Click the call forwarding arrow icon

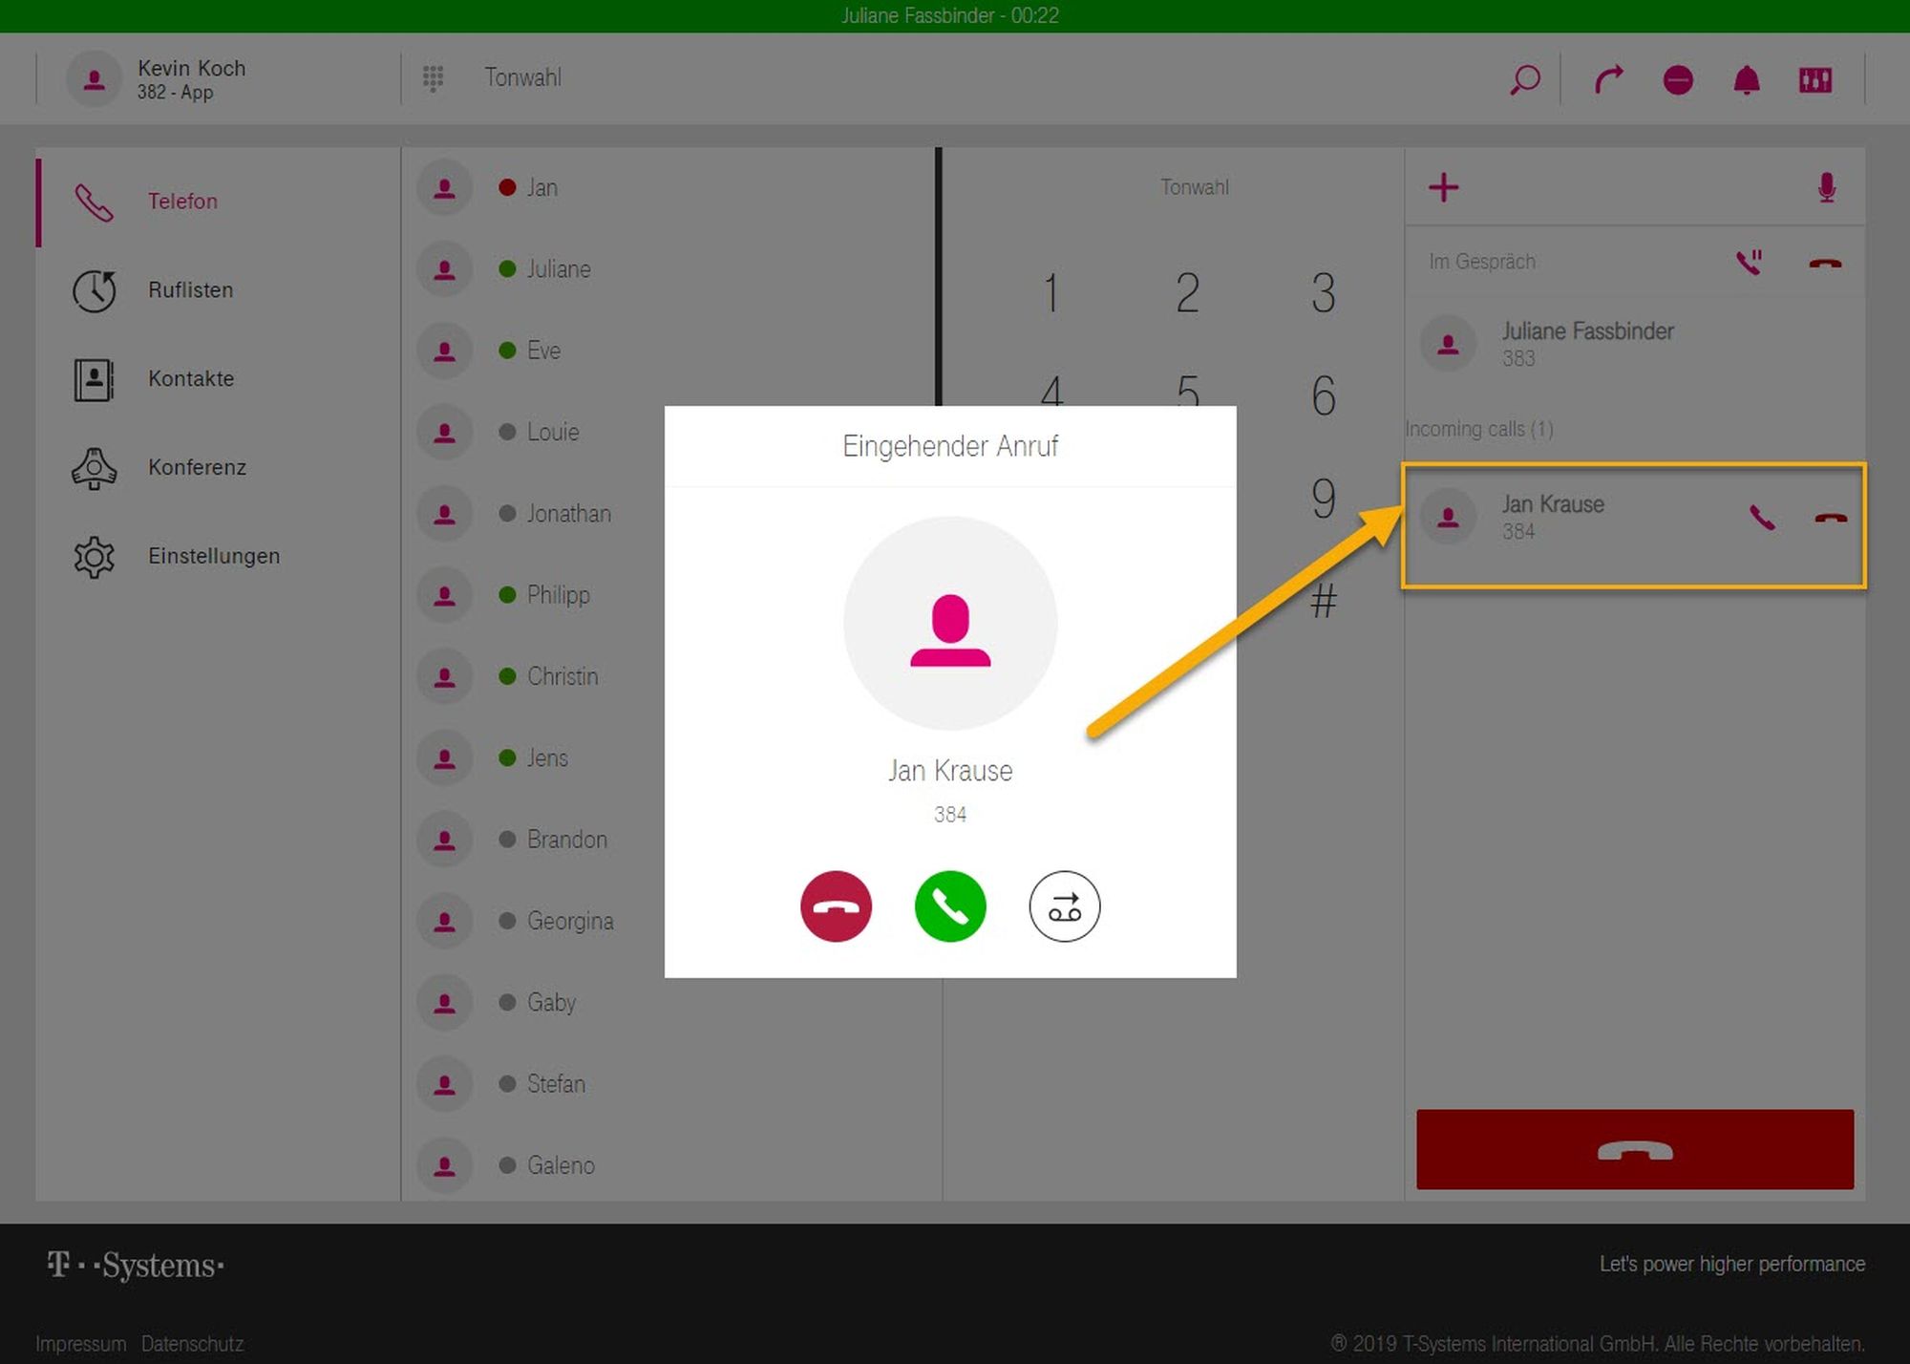pyautogui.click(x=1608, y=79)
